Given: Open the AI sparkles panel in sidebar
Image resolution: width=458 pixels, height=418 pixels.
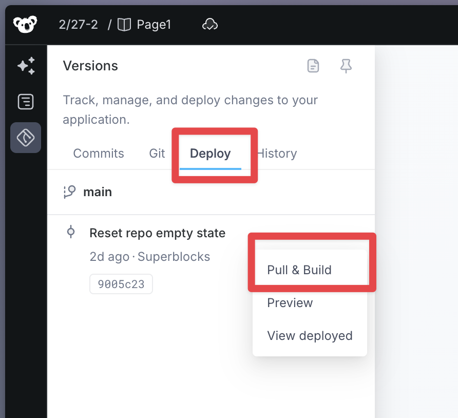Looking at the screenshot, I should click(x=26, y=66).
